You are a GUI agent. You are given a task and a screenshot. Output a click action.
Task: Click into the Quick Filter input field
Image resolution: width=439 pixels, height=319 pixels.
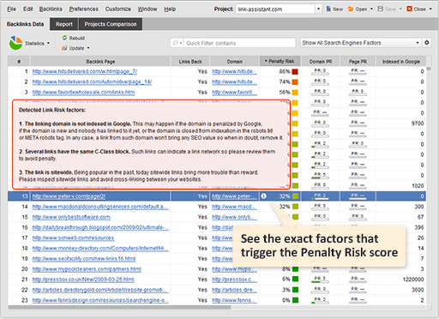(240, 43)
